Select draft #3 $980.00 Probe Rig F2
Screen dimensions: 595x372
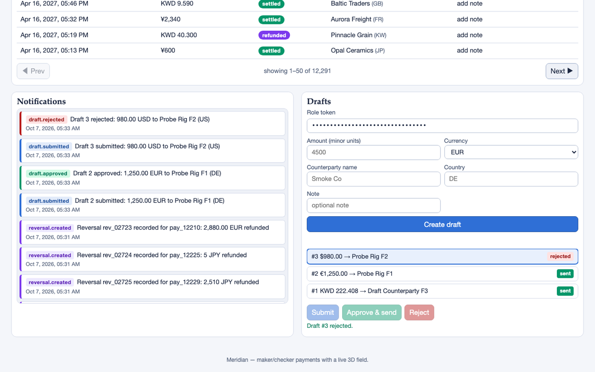click(x=442, y=256)
